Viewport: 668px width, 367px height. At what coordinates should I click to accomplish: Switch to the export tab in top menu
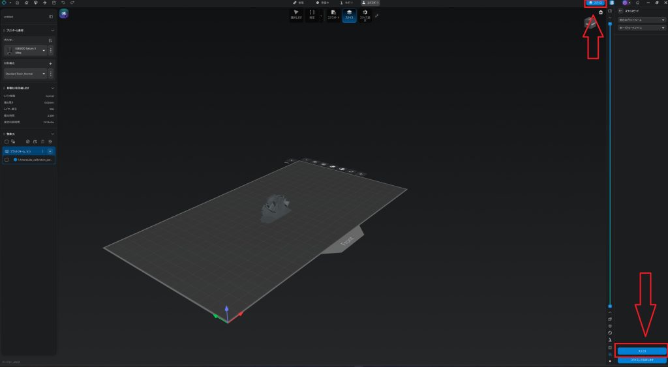[370, 3]
